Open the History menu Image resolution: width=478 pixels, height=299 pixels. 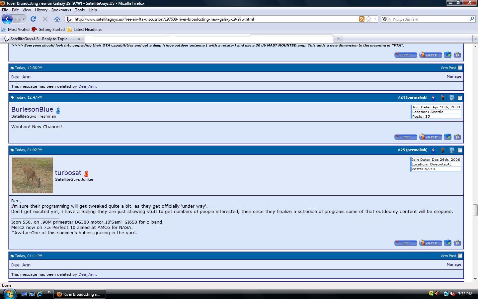pyautogui.click(x=41, y=10)
